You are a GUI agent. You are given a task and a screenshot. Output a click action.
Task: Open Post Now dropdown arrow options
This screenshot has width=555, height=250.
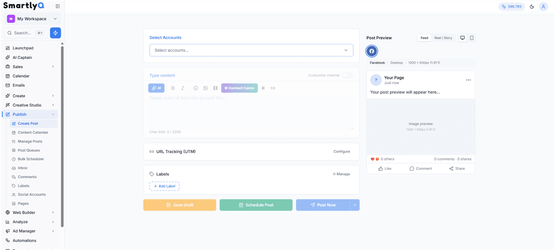[355, 205]
